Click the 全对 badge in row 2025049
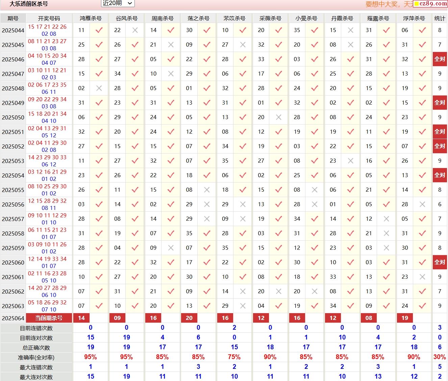The image size is (448, 381). point(440,103)
